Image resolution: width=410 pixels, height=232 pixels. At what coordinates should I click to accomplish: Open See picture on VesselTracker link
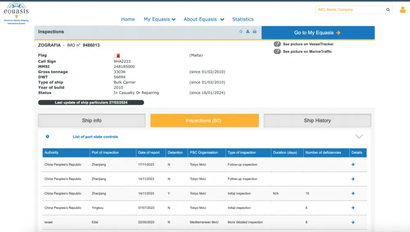pos(308,44)
